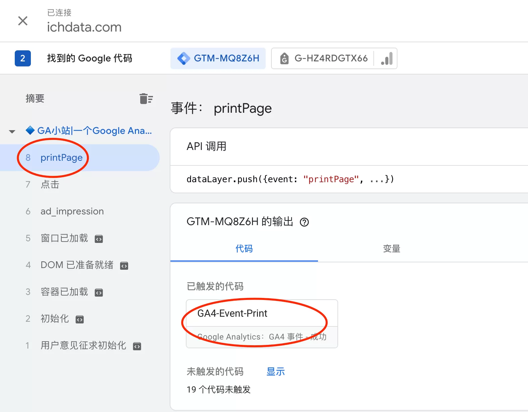Click the code icon next to DOM 已准备就绪
528x412 pixels.
coord(124,266)
